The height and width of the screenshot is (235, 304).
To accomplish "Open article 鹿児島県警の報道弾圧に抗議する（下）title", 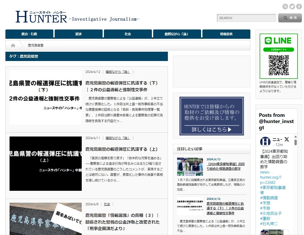I will click(x=121, y=86).
